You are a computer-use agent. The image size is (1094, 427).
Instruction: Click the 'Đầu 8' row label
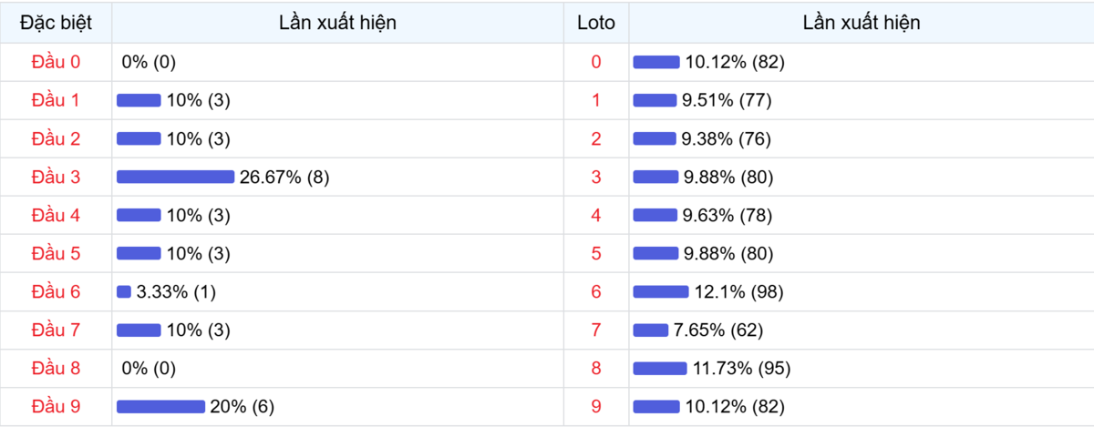click(56, 368)
